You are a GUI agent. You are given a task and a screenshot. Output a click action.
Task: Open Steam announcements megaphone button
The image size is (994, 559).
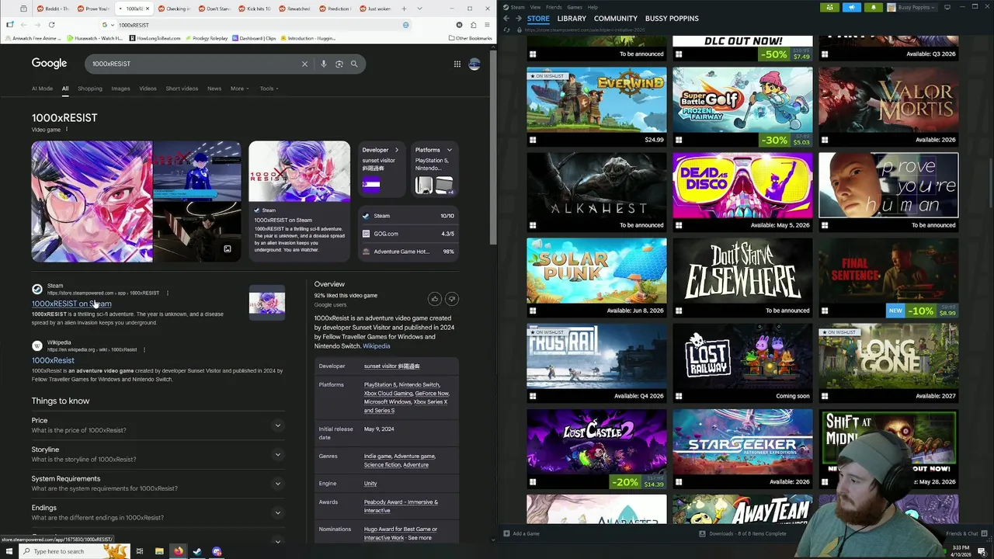click(852, 7)
